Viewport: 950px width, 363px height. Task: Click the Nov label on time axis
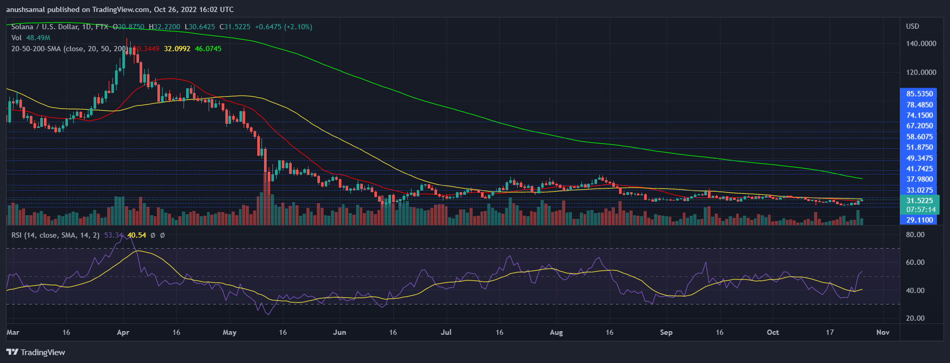pyautogui.click(x=883, y=332)
